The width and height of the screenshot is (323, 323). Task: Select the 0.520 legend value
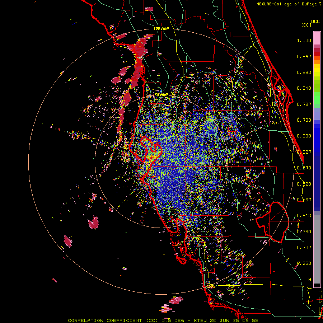pyautogui.click(x=304, y=184)
